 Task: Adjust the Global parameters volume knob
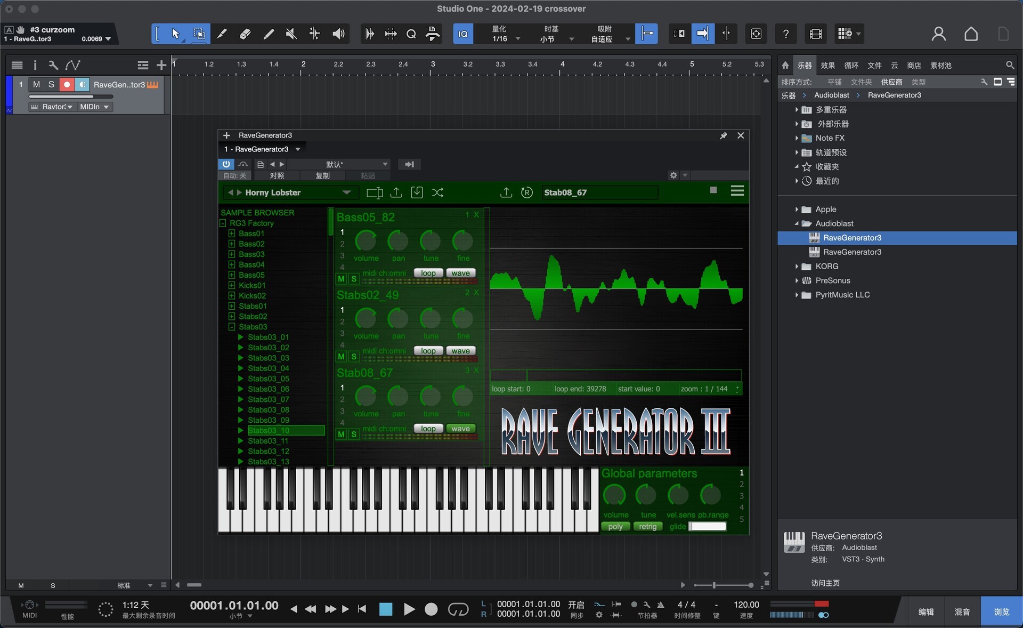614,495
